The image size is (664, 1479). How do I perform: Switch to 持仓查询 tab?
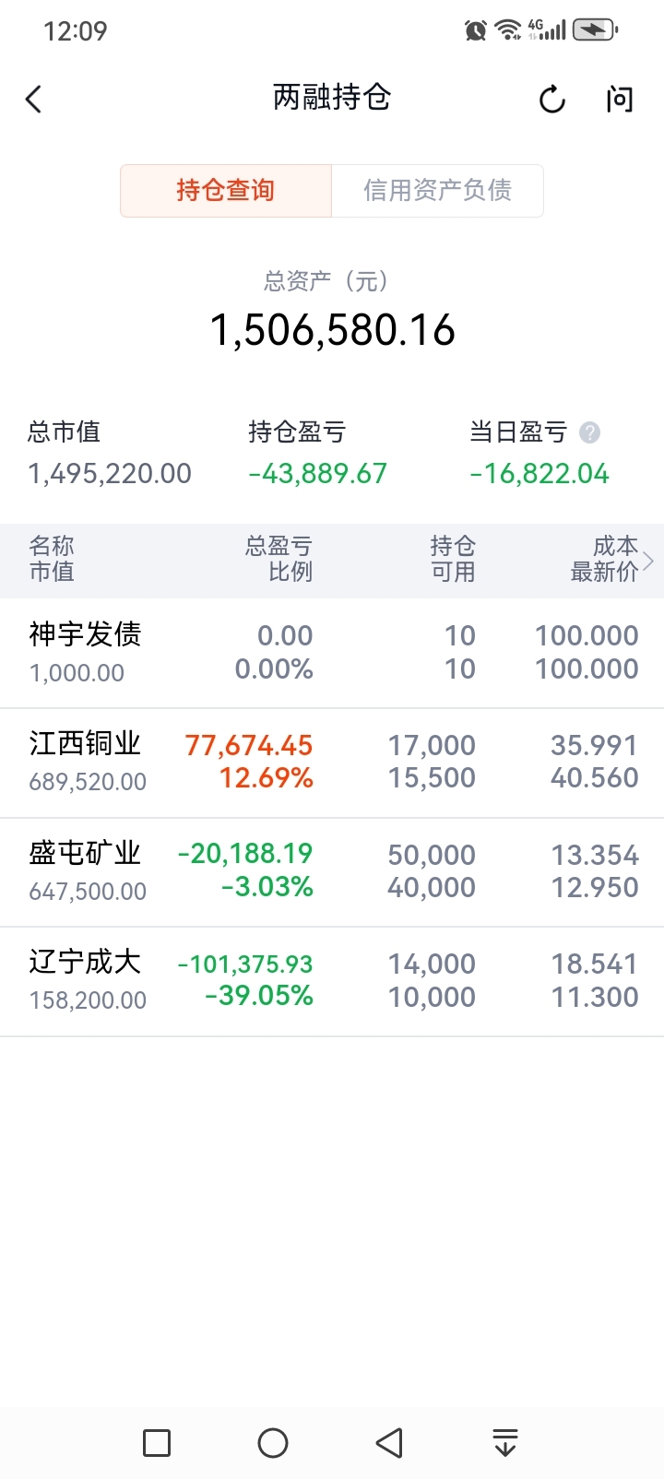pos(226,191)
